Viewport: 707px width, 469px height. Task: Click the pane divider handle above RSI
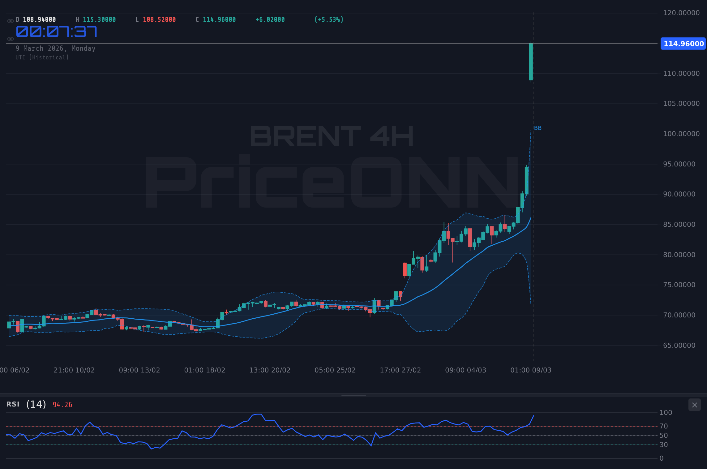click(x=353, y=395)
